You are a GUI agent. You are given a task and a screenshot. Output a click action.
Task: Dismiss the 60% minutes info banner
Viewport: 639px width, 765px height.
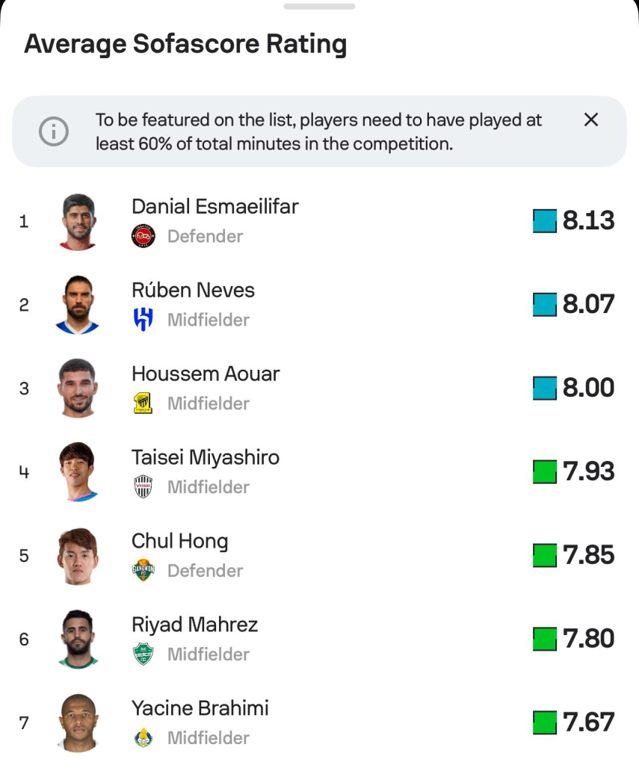590,120
